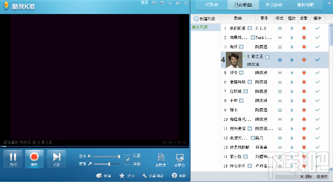The height and width of the screenshot is (182, 333).
Task: Open the 帮助 help icon
Action: pyautogui.click(x=179, y=175)
